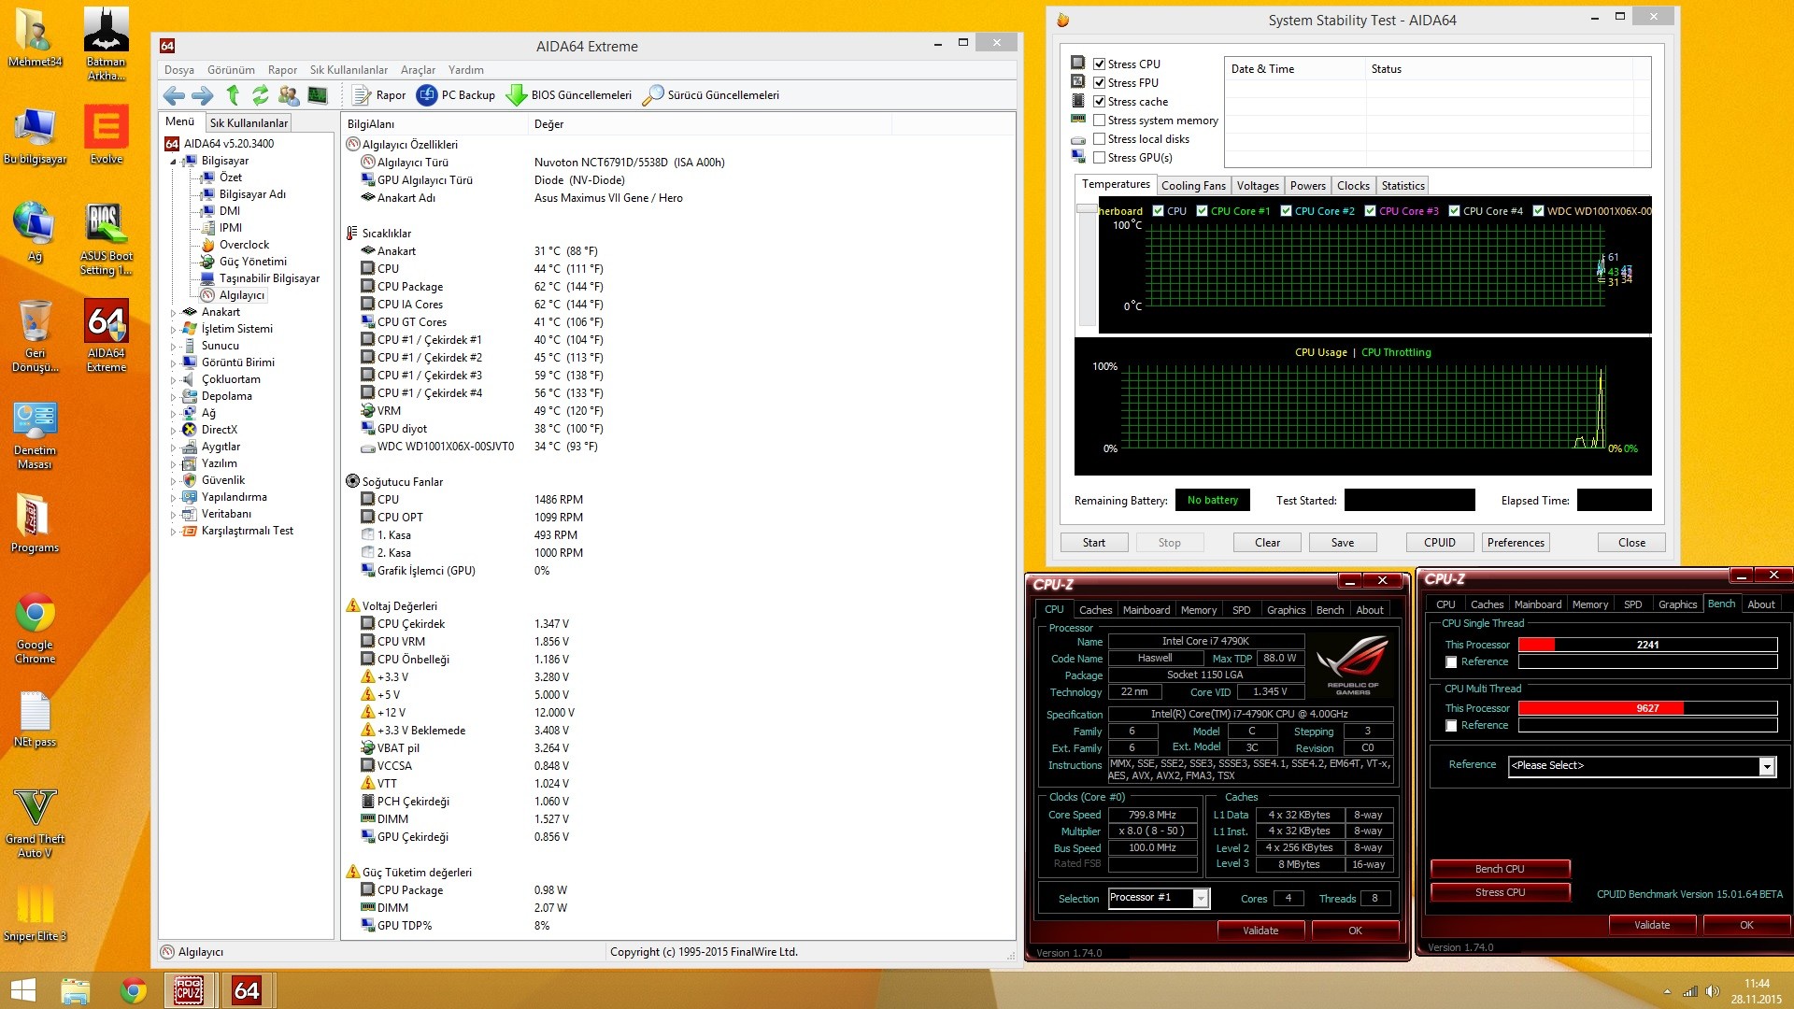1794x1009 pixels.
Task: Toggle Stress FPU checkbox
Action: (x=1100, y=83)
